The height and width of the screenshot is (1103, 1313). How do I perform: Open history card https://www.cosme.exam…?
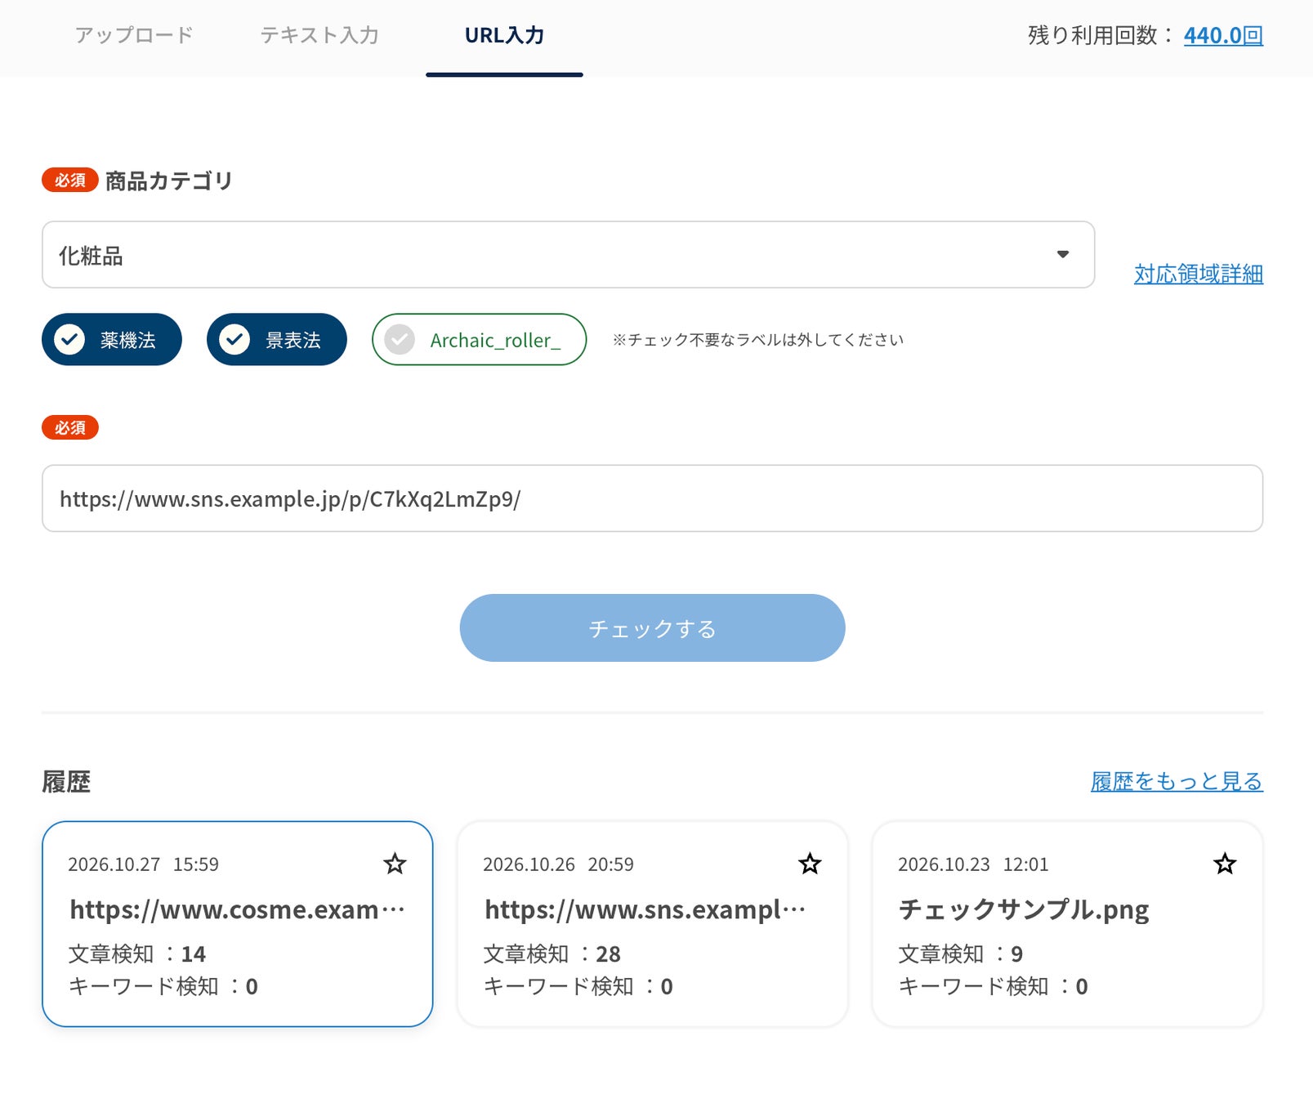[237, 924]
